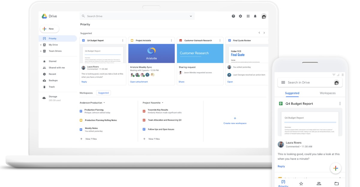Screen dimensions: 360x187
Task: Open Backups in the sidebar
Action: click(x=53, y=81)
